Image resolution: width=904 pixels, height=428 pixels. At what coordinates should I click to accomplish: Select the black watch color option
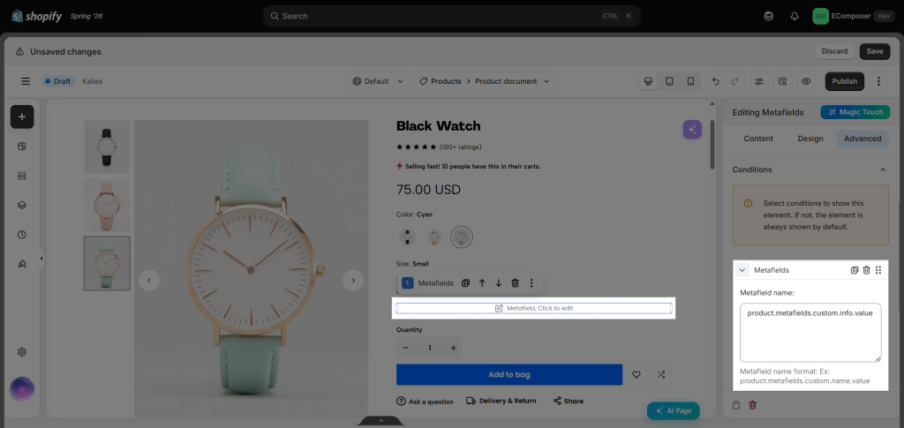(407, 237)
